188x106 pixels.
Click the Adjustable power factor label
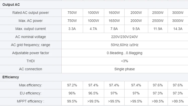[30, 53]
